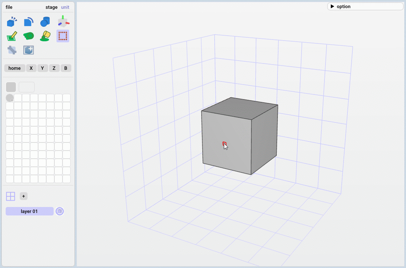
Task: Select the green paint brush tool
Action: (29, 36)
